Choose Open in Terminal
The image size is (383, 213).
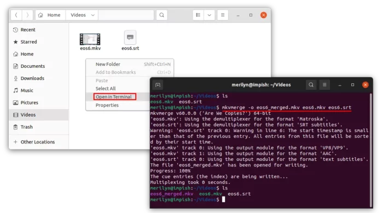(114, 97)
